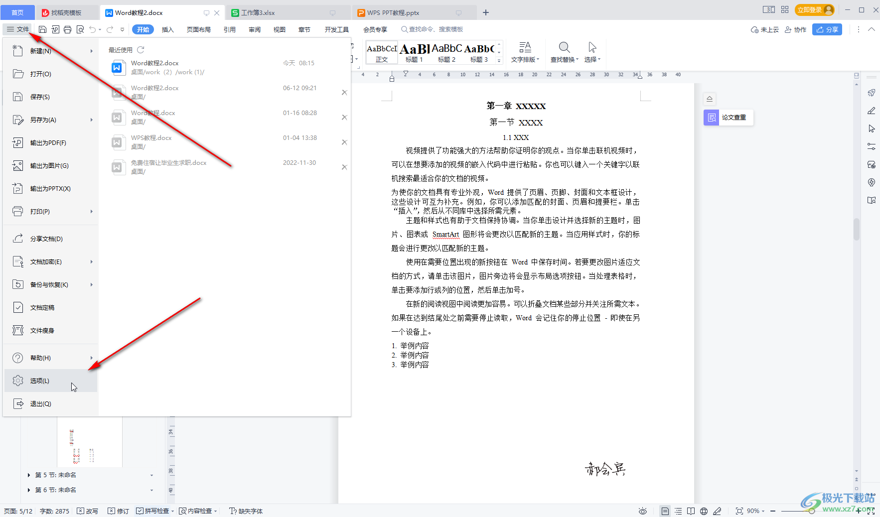880x517 pixels.
Task: Click the print icon in quick access toolbar
Action: 67,30
